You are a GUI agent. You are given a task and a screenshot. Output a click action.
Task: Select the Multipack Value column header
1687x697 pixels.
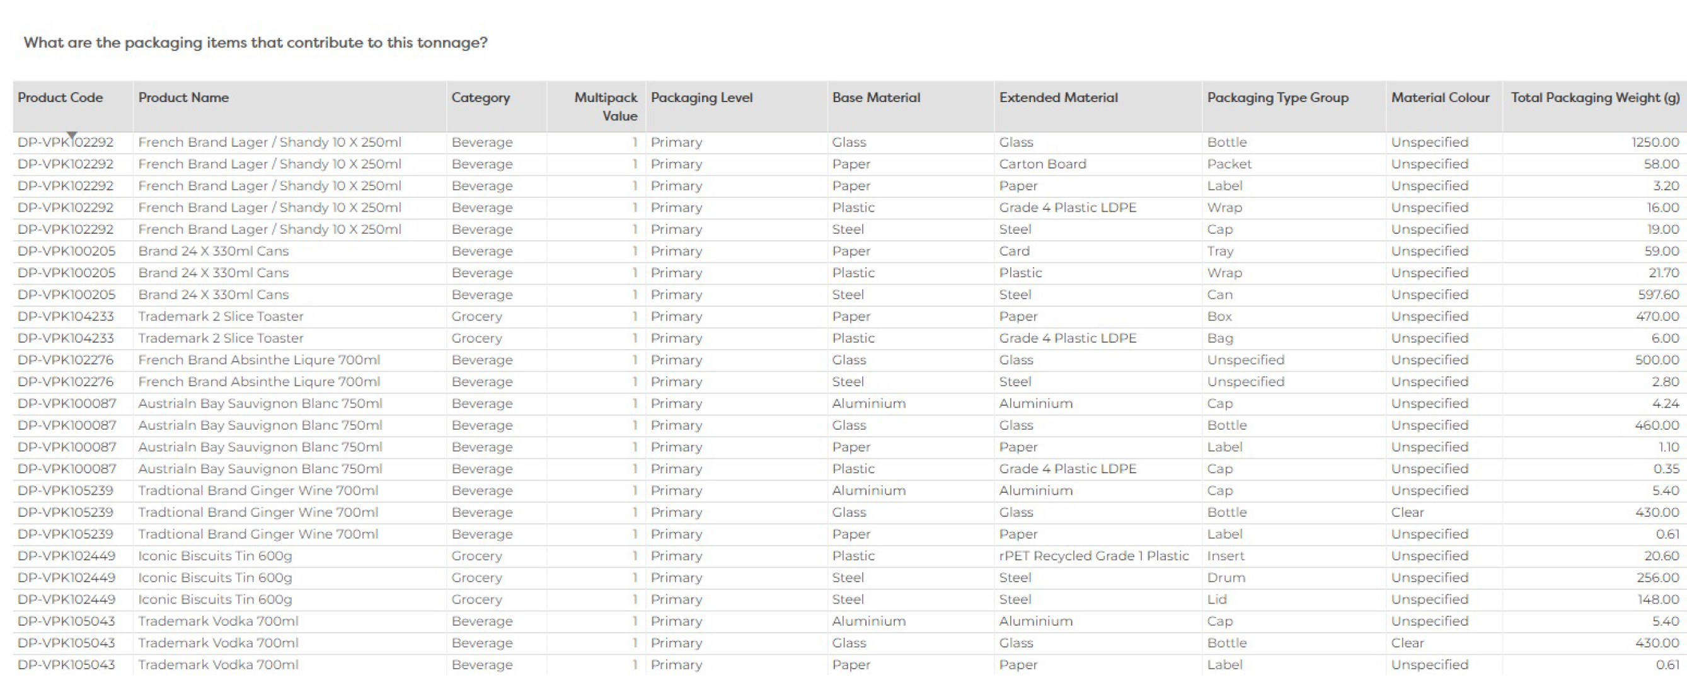coord(605,106)
